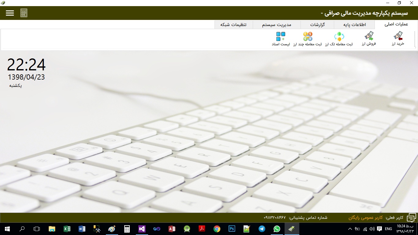Open the Windows action center notifications
This screenshot has height=235, width=418.
point(379,229)
